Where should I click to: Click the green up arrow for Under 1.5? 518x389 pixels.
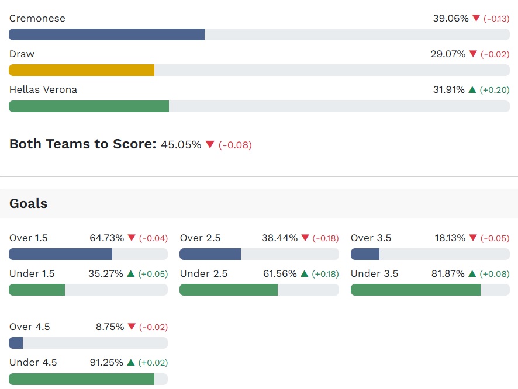pos(131,274)
